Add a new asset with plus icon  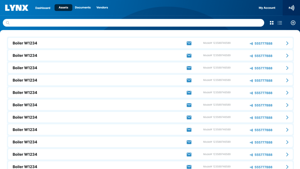coord(293,23)
